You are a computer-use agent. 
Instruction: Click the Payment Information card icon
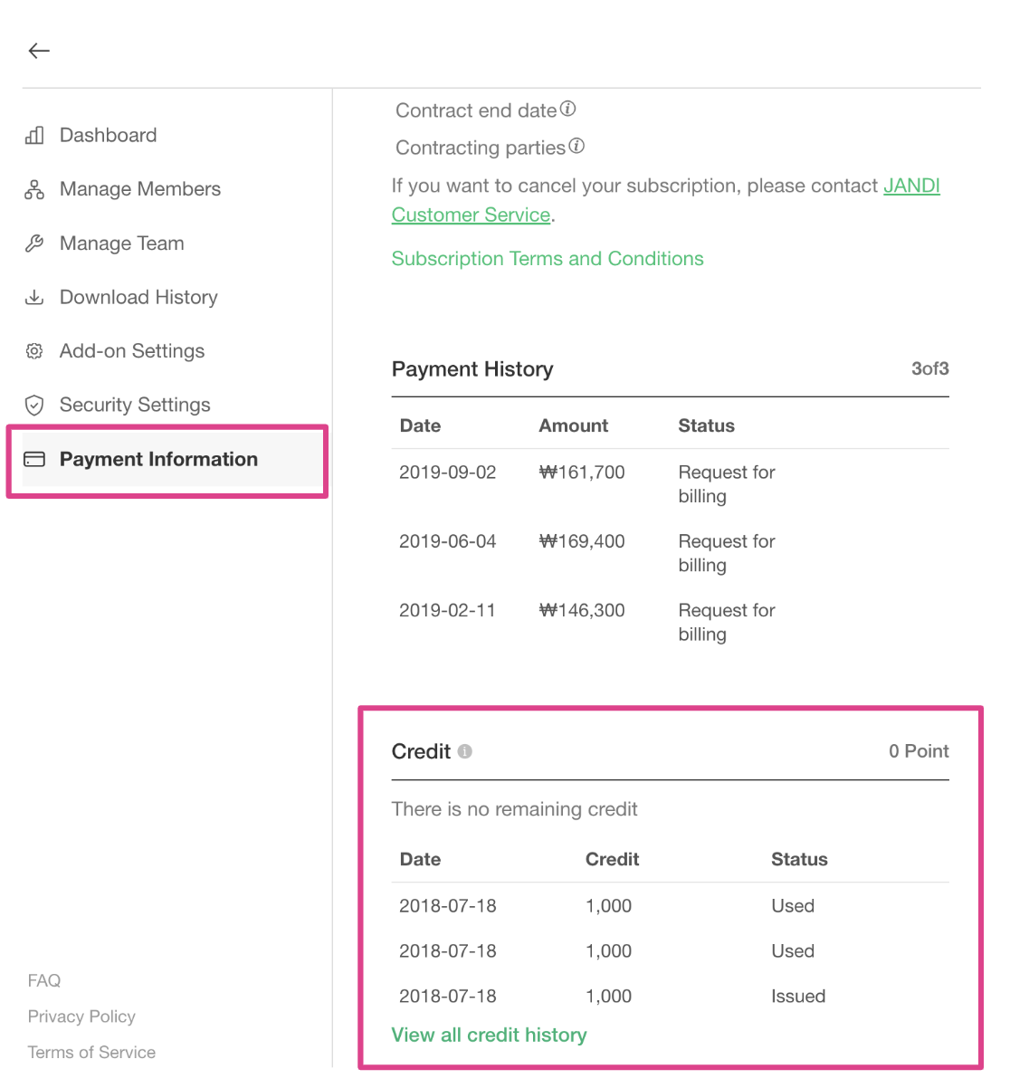tap(34, 460)
